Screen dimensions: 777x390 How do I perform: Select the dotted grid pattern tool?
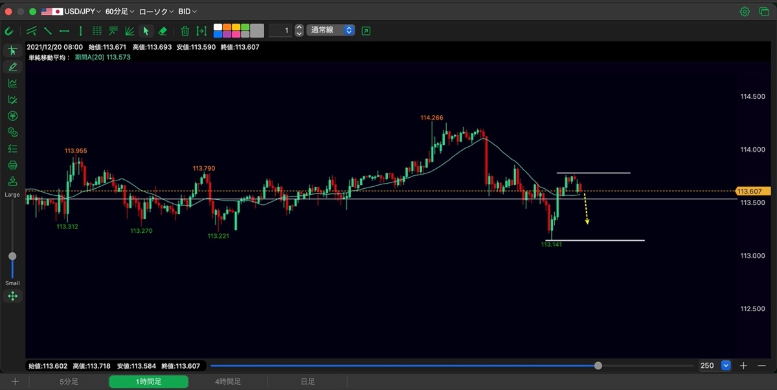click(x=97, y=30)
